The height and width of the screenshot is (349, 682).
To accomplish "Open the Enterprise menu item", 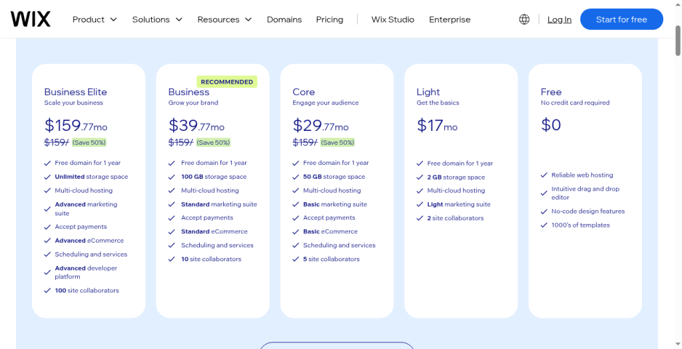I will [450, 19].
